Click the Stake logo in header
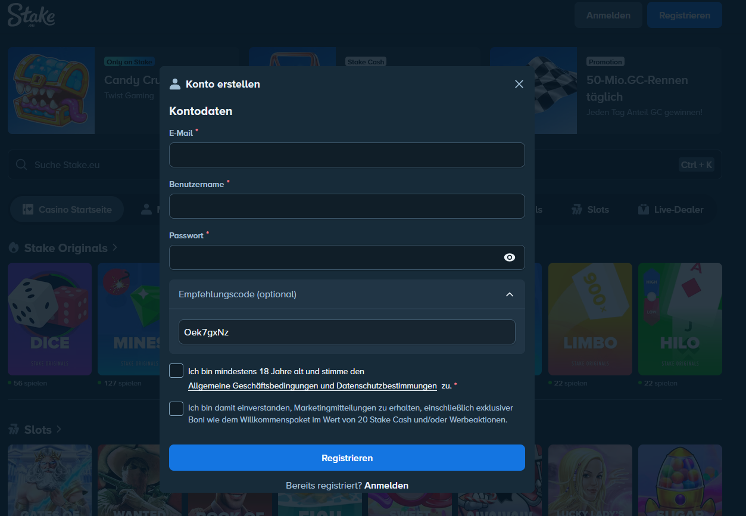The width and height of the screenshot is (746, 516). [x=32, y=15]
